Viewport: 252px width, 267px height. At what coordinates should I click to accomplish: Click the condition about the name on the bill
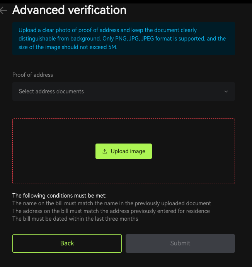[x=112, y=203]
